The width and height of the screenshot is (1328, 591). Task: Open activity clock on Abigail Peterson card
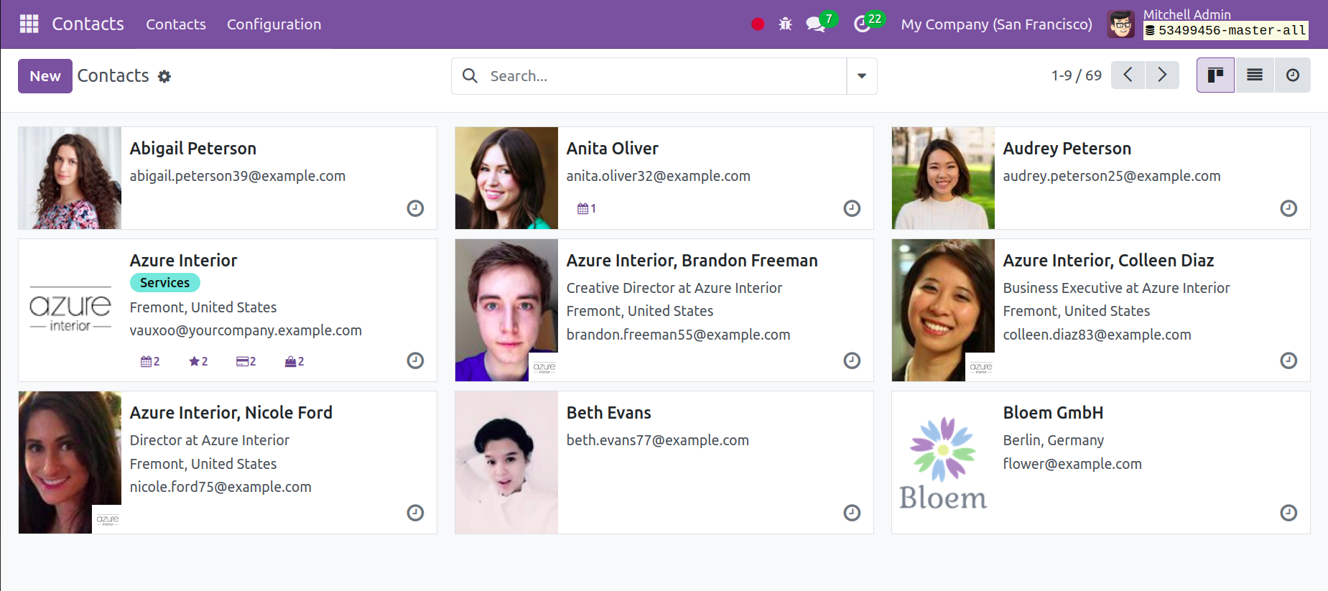pos(415,208)
